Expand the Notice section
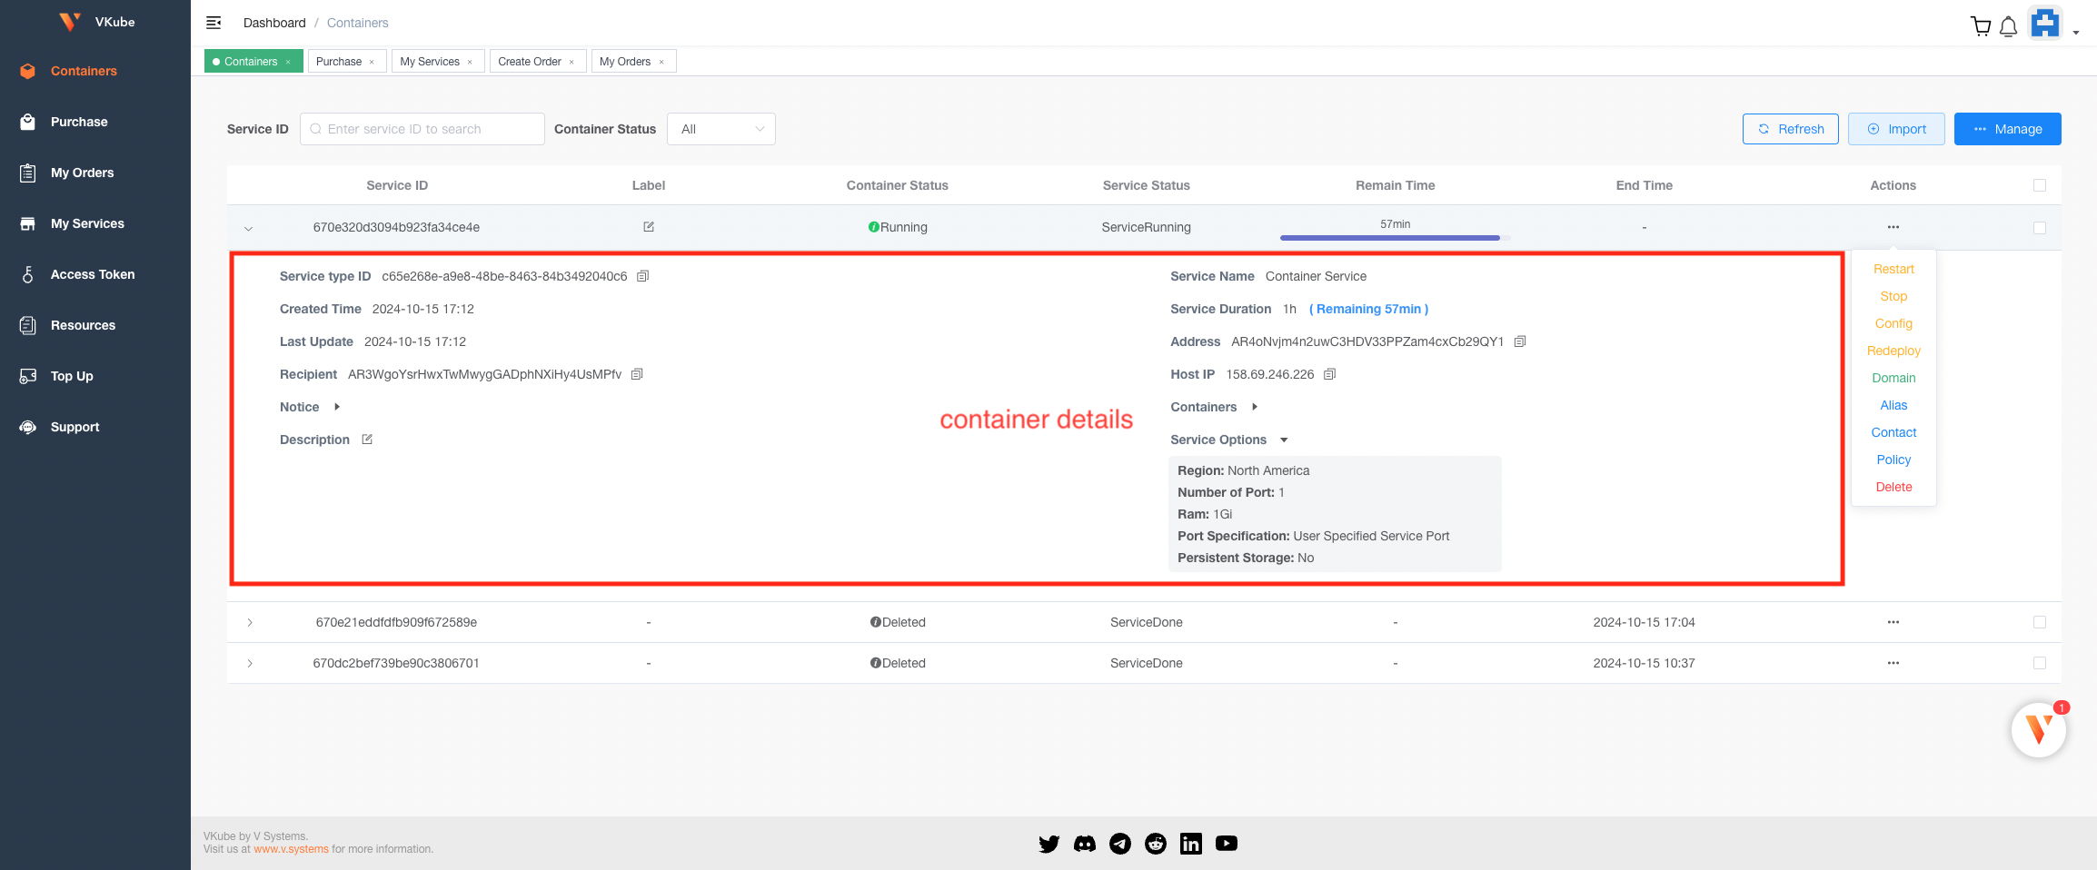This screenshot has width=2097, height=870. click(x=337, y=407)
